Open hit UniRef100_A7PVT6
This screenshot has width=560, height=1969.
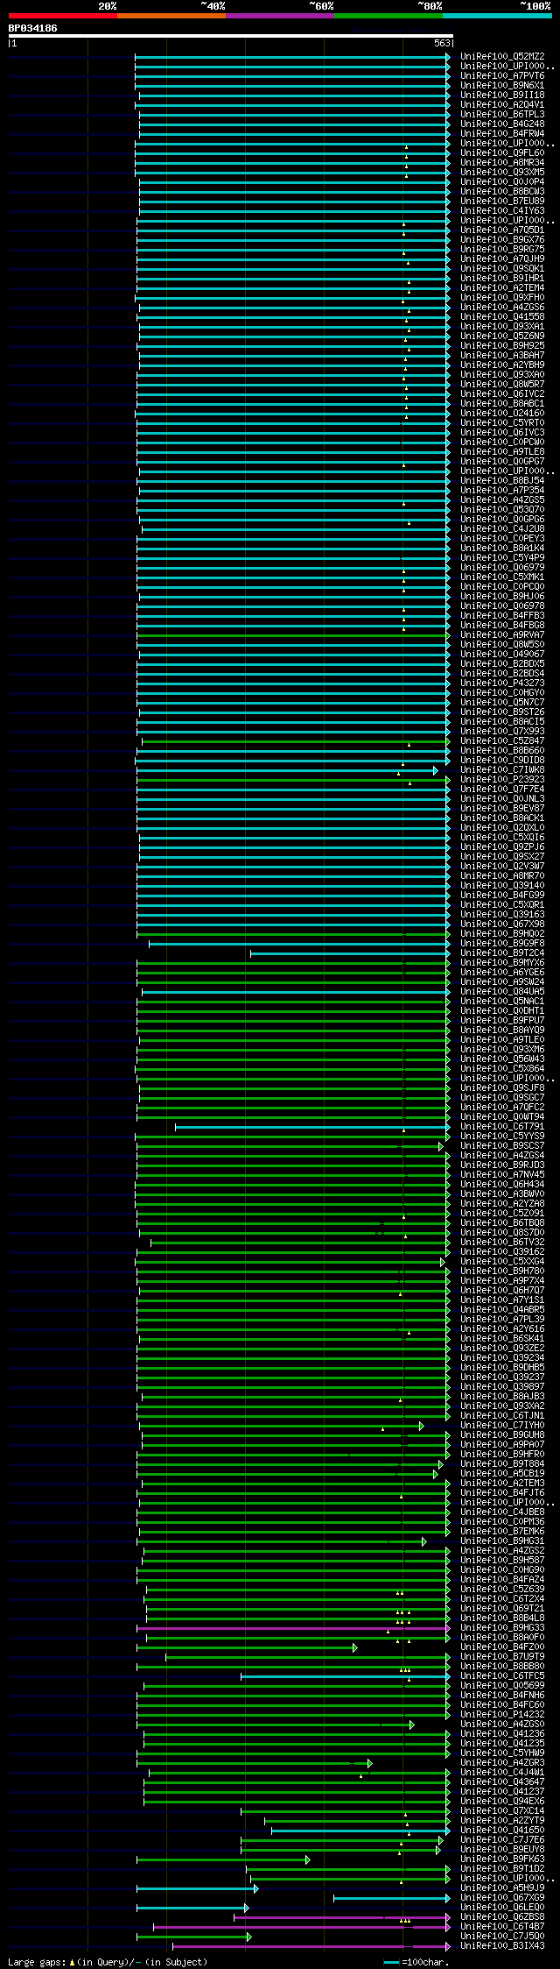502,75
